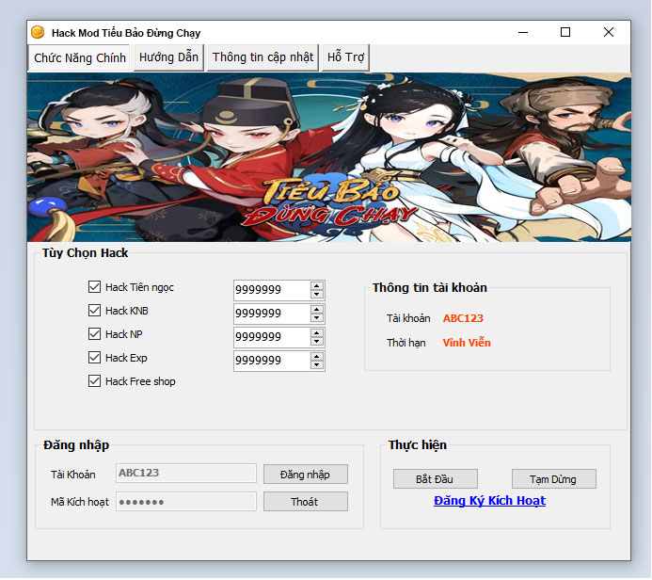Open the Hướng Dẫn tab

click(168, 57)
